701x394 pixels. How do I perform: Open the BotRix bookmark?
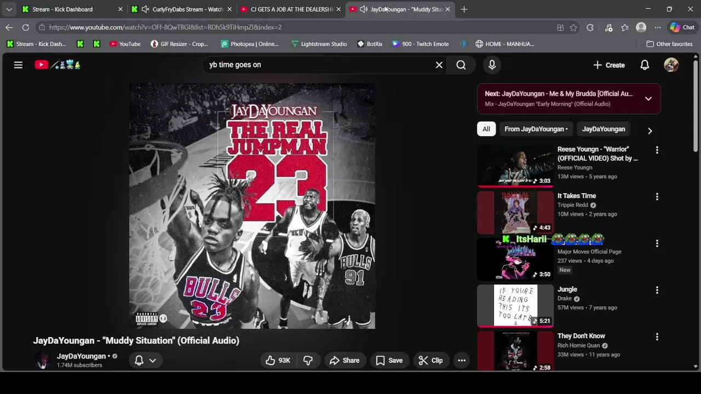[370, 44]
